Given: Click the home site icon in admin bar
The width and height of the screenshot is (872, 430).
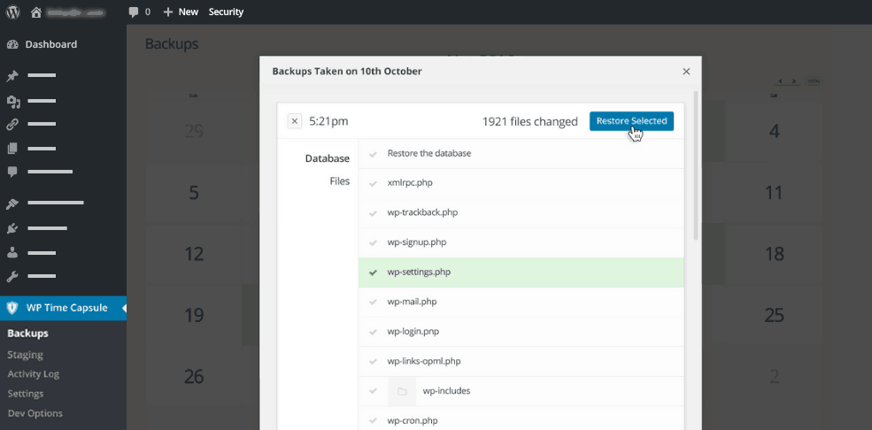Looking at the screenshot, I should pos(35,12).
